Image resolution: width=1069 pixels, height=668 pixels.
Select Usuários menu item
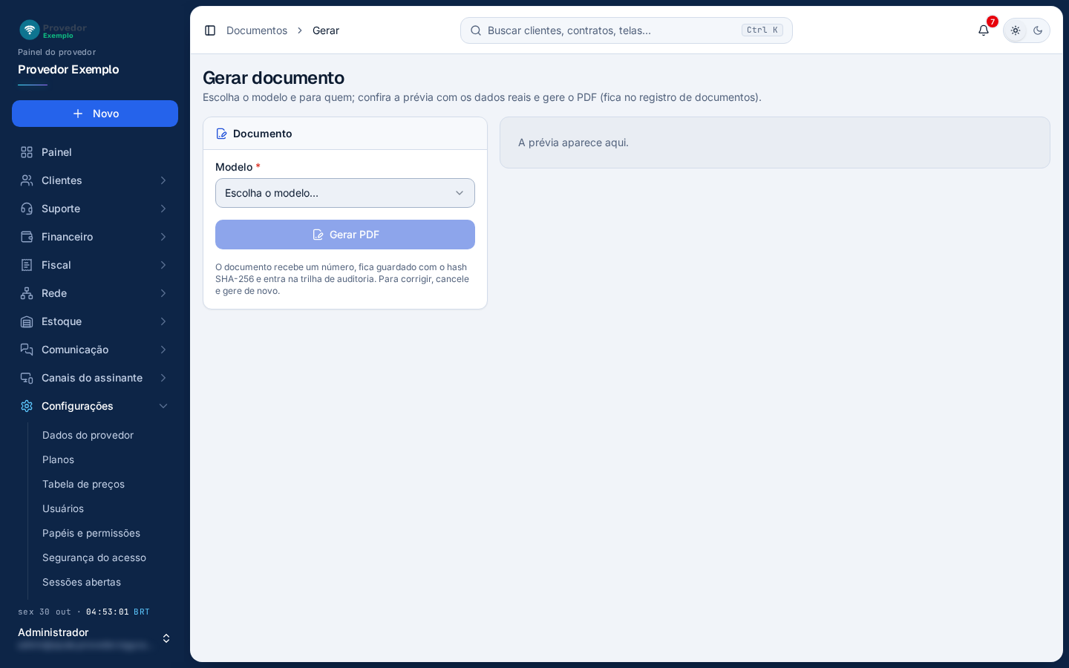[x=63, y=508]
